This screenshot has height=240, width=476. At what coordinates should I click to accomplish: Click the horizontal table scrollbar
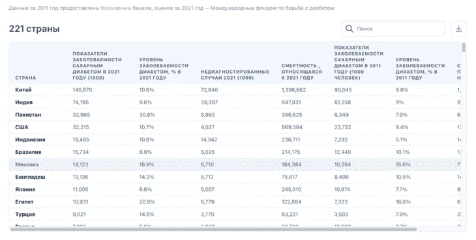[214, 229]
